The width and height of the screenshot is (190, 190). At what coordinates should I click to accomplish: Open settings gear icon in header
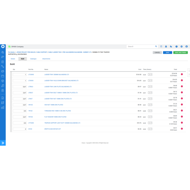(x=181, y=47)
